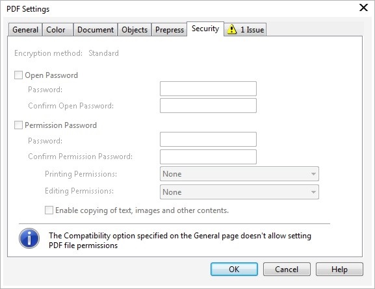Switch to the General tab
Screen dimensions: 375x289
point(25,30)
